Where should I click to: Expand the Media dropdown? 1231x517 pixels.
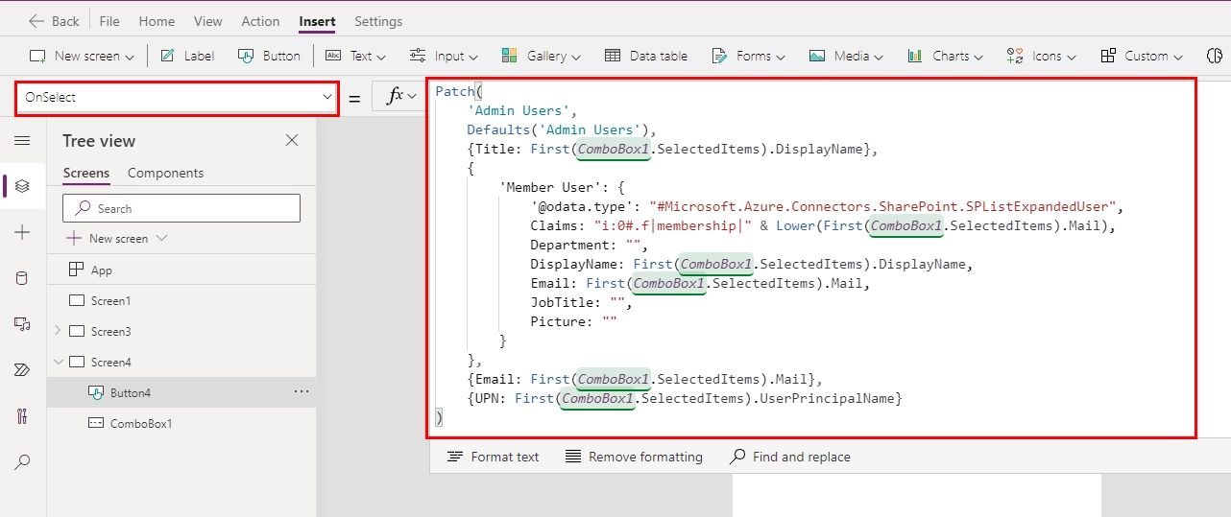tap(847, 56)
